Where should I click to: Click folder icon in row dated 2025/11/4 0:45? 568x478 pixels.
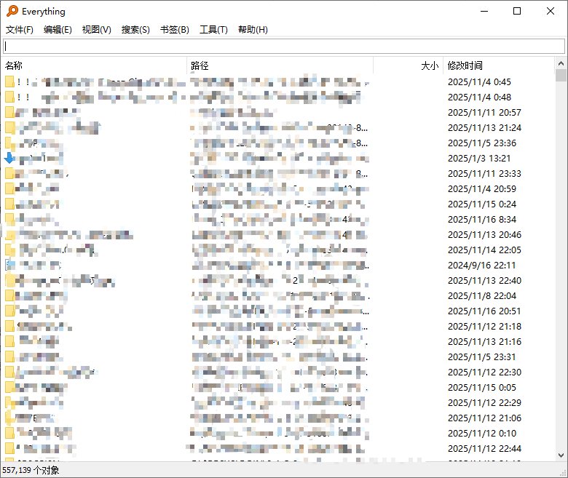pyautogui.click(x=9, y=81)
